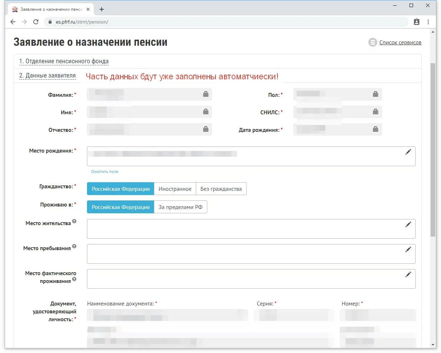Click the lock icon in СНИЛС field
Screen dimensions: 441x353
point(375,111)
